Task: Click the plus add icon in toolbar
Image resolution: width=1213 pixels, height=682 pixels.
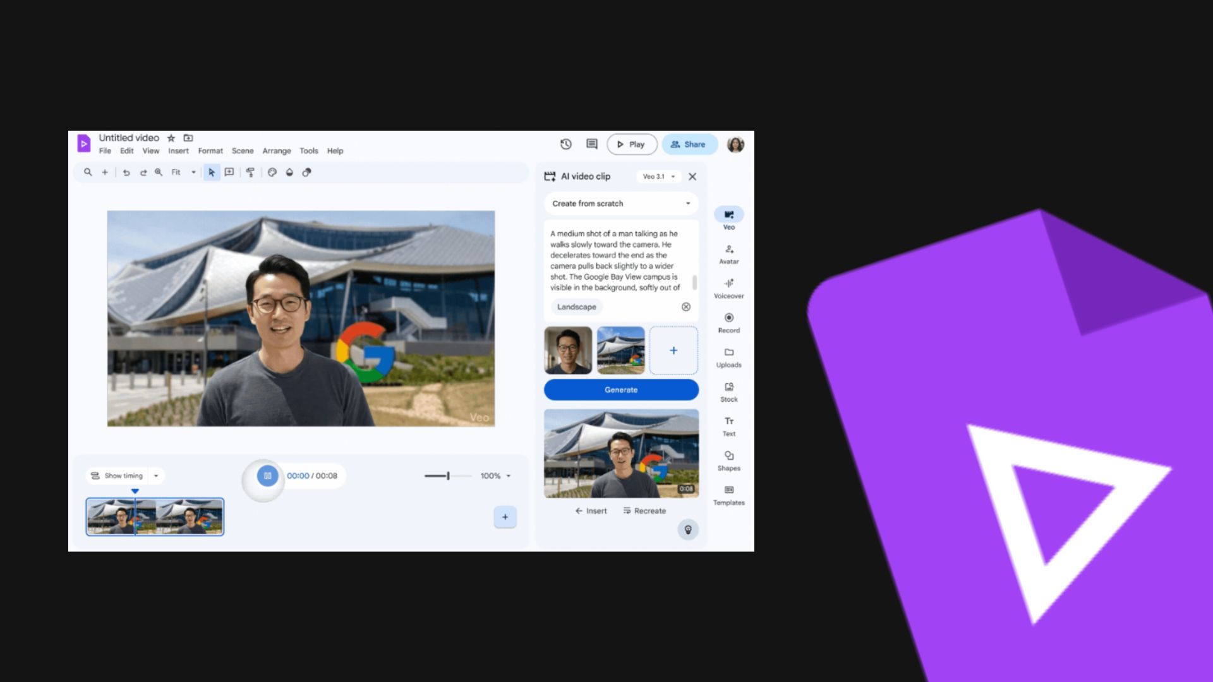Action: coord(105,172)
